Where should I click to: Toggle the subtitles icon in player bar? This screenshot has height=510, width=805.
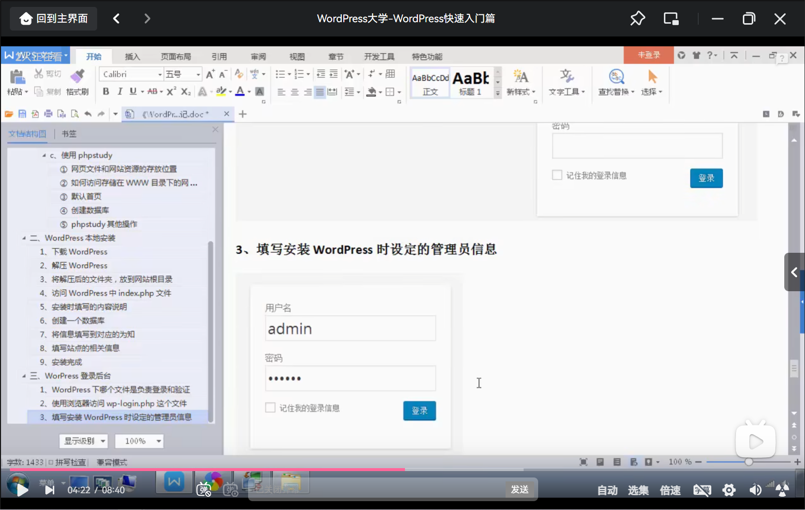702,490
